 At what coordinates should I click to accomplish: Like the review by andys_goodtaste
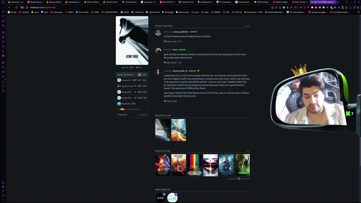coord(170,41)
